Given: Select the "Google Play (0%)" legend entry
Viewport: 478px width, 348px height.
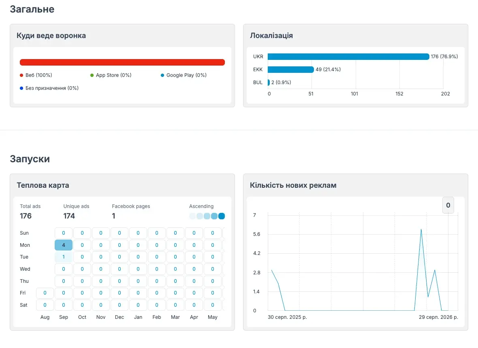Looking at the screenshot, I should (184, 75).
